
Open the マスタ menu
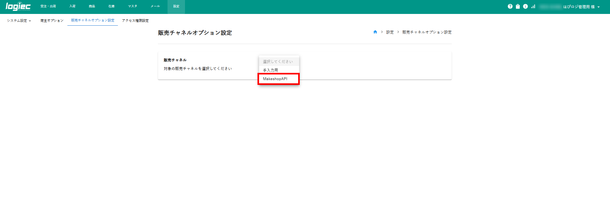pos(133,6)
